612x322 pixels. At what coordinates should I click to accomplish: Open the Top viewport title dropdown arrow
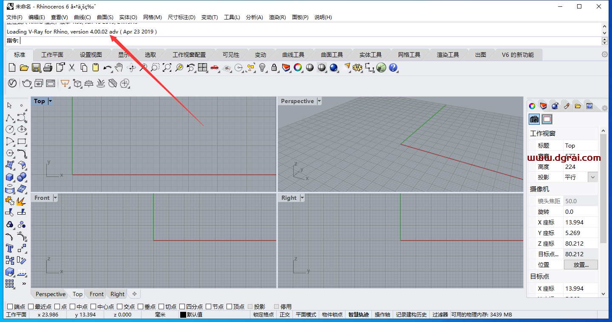[x=50, y=101]
